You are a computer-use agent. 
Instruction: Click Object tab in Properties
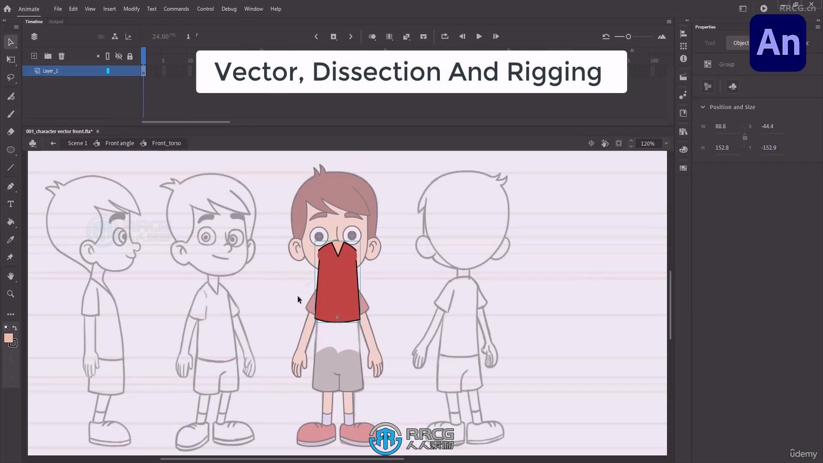pos(741,42)
